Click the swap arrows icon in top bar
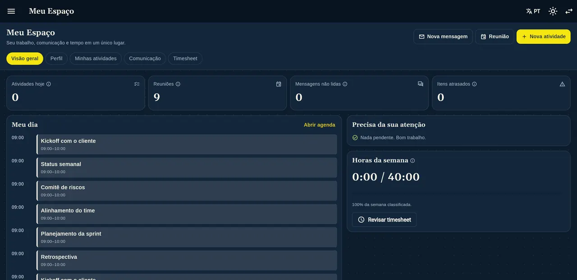This screenshot has height=280, width=577. click(x=569, y=11)
